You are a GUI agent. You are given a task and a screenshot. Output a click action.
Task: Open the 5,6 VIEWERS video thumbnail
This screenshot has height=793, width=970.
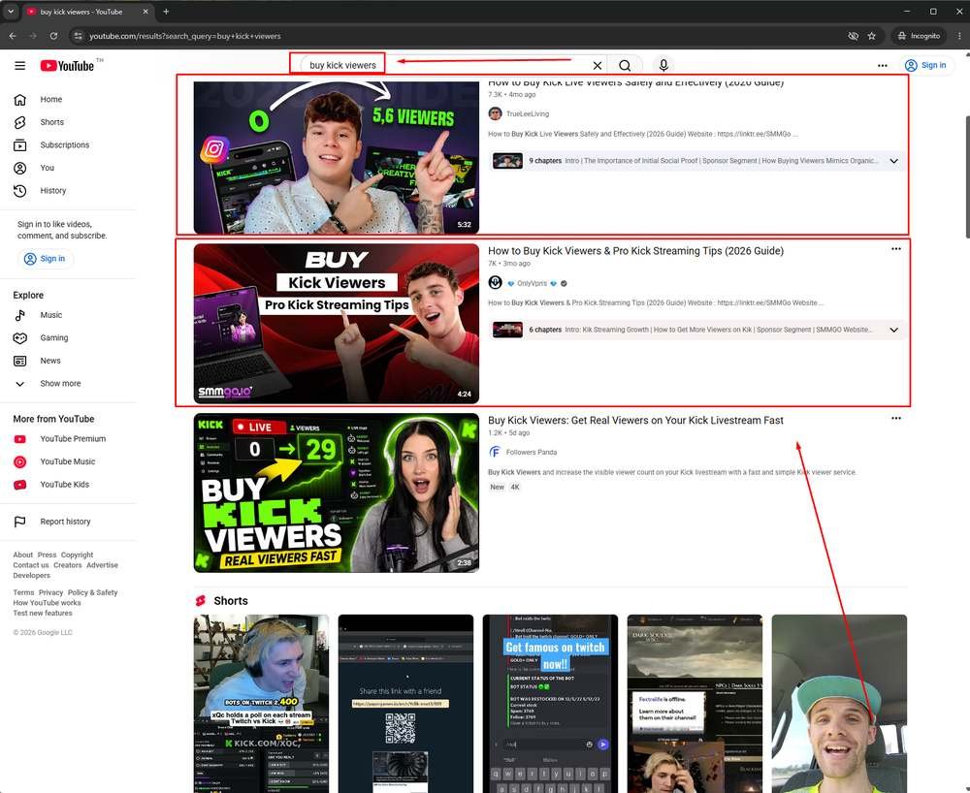pyautogui.click(x=336, y=157)
